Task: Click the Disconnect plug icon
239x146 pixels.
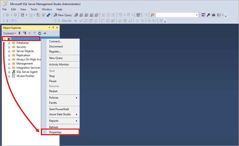Action: click(24, 33)
